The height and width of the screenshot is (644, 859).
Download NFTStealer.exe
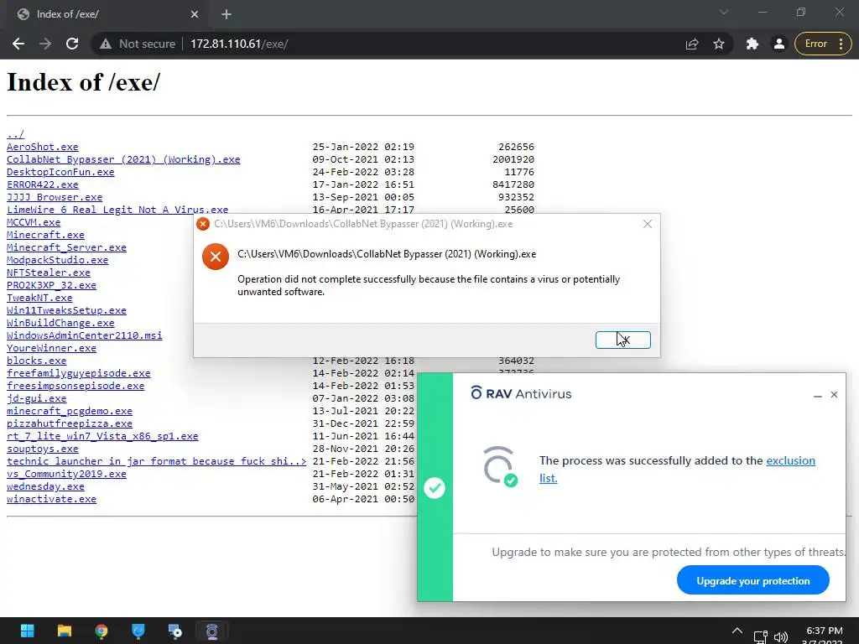click(49, 273)
